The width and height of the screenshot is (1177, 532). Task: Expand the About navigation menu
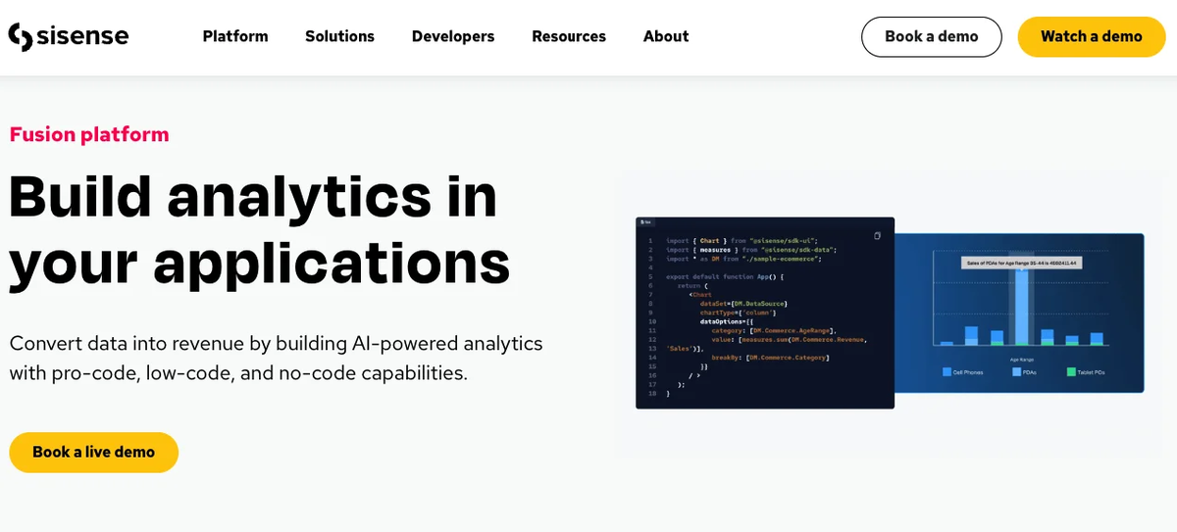tap(666, 36)
